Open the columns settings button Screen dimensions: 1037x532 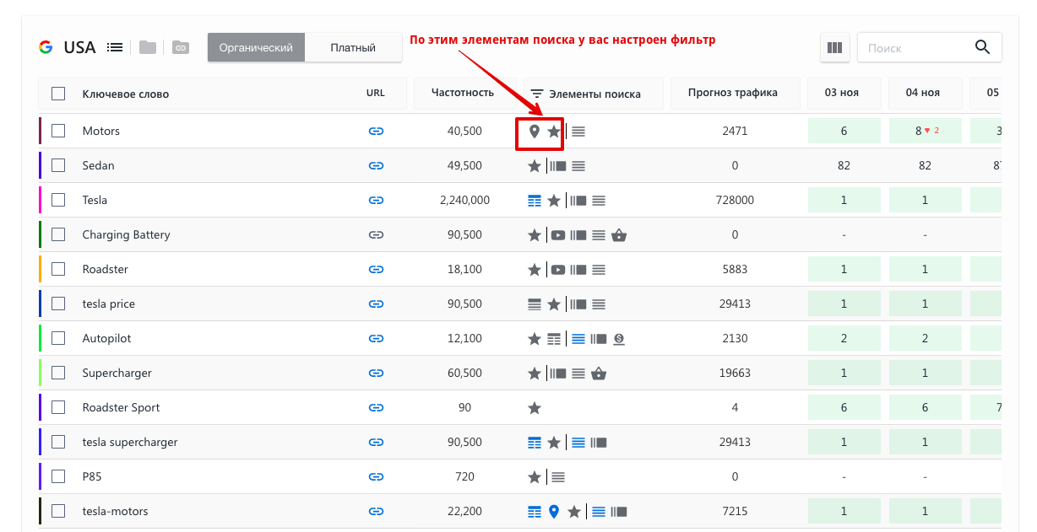(835, 48)
